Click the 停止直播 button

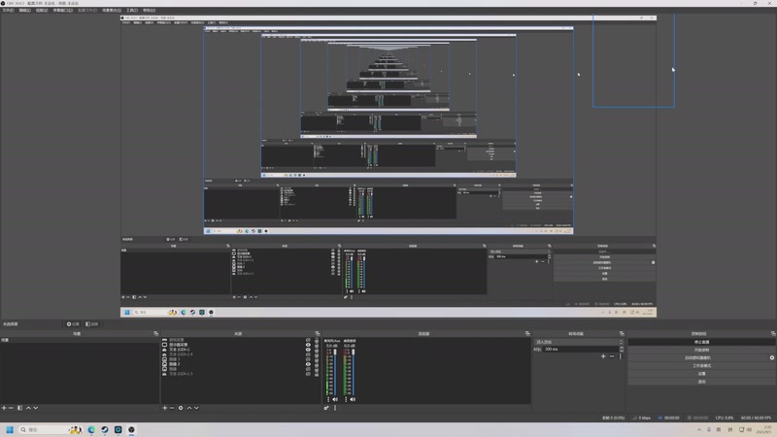point(701,342)
